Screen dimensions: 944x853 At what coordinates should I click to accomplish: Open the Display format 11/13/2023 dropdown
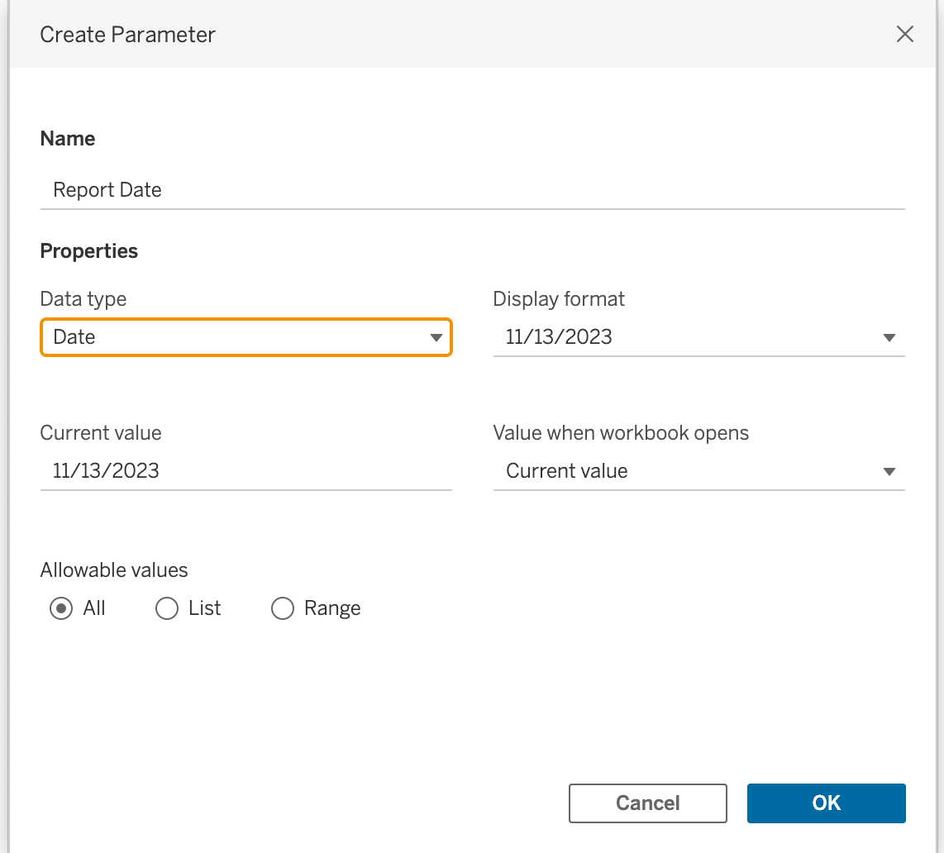pyautogui.click(x=699, y=337)
